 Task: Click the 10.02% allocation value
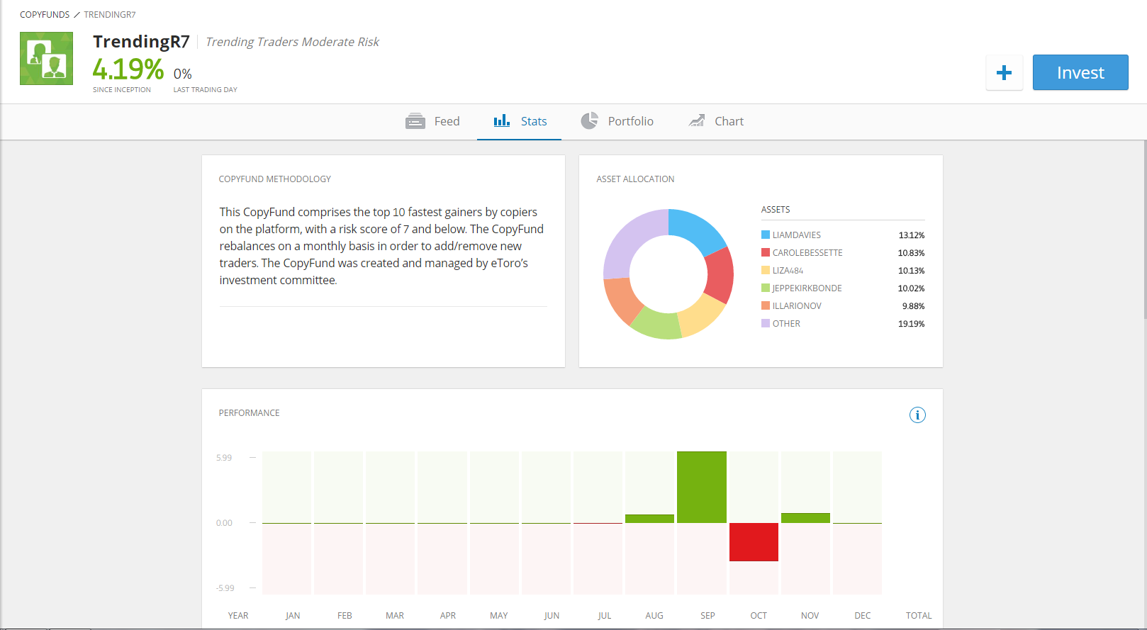(912, 288)
